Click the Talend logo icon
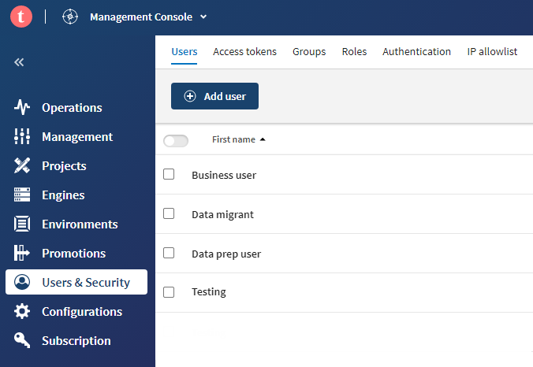 pos(21,17)
